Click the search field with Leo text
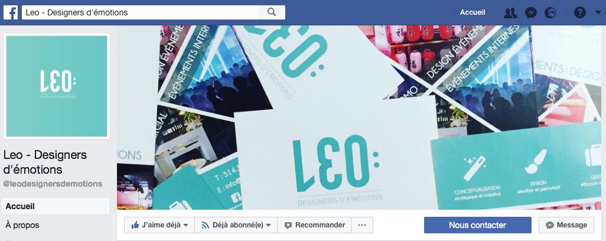Viewport: 606px width, 241px height. pos(140,12)
